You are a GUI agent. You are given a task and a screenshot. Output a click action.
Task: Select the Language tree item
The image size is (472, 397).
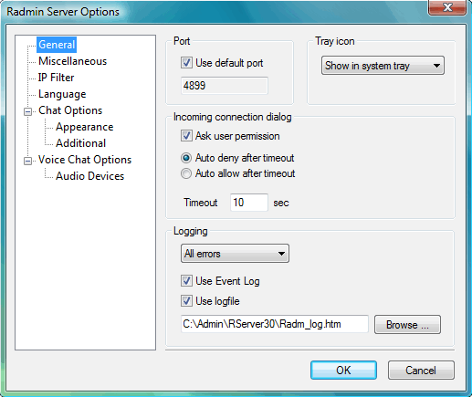click(62, 94)
